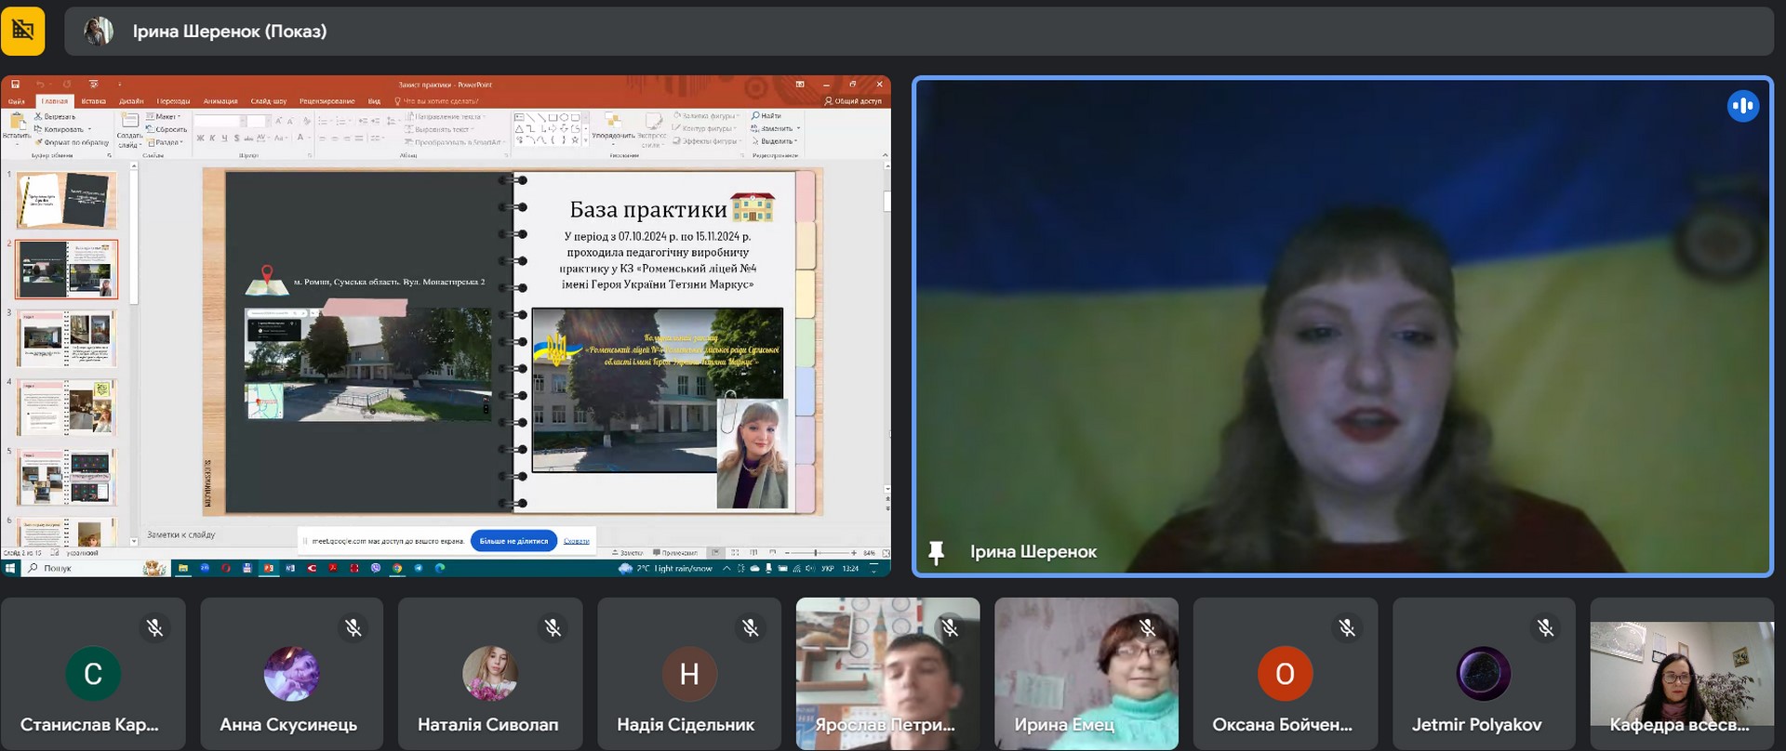This screenshot has height=751, width=1786.
Task: Click the Word icon on the taskbar
Action: click(x=290, y=568)
